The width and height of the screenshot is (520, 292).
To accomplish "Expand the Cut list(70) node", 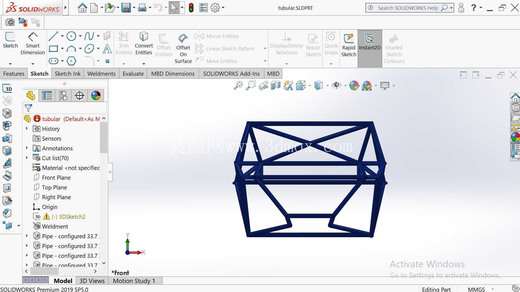I will [x=27, y=158].
